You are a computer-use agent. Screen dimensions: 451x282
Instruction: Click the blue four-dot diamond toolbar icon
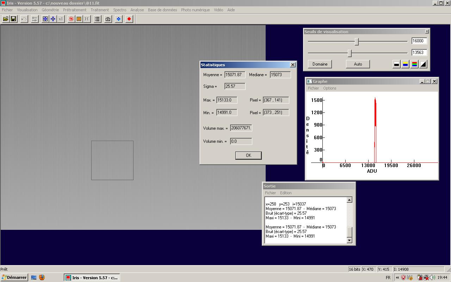pyautogui.click(x=119, y=19)
